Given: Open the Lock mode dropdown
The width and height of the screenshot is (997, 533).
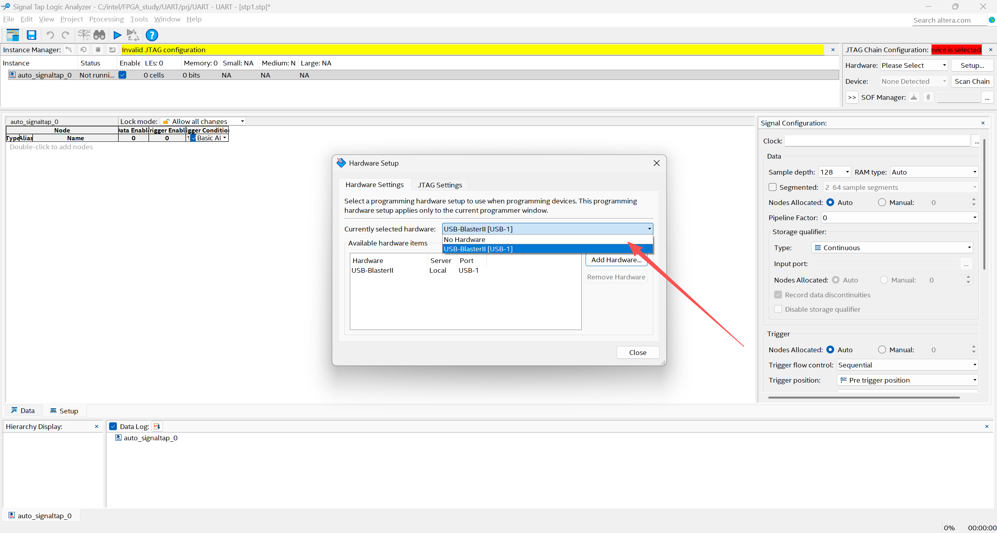Looking at the screenshot, I should [203, 121].
